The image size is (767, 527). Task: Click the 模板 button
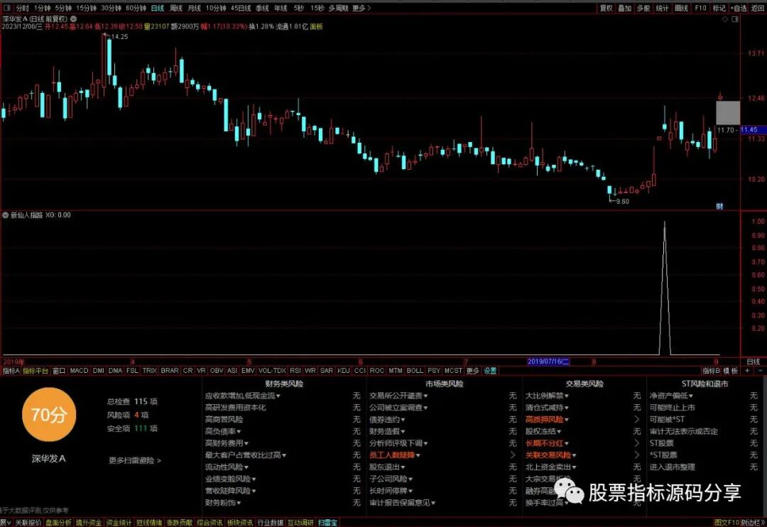click(x=730, y=371)
